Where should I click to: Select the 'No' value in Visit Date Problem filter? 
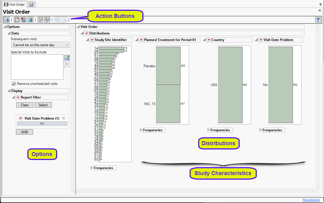click(x=42, y=124)
